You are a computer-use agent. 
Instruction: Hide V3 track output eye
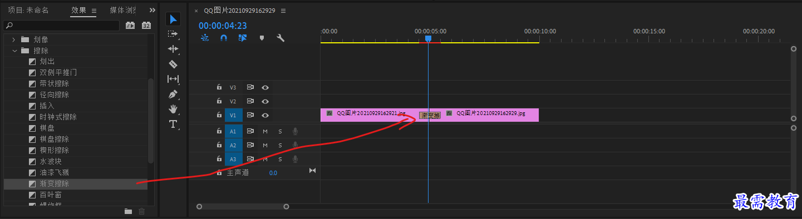click(x=265, y=87)
